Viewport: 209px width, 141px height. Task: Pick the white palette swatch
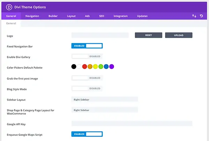click(x=79, y=67)
